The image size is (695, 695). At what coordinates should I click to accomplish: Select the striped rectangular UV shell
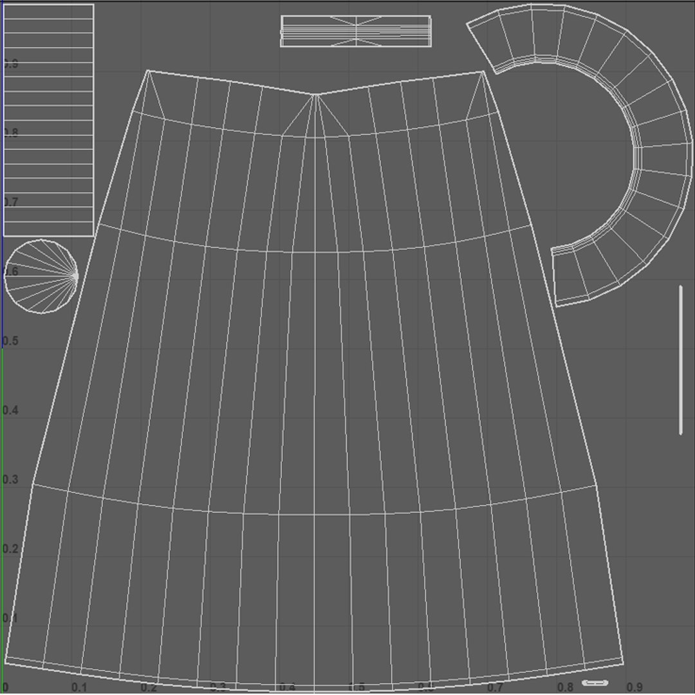click(48, 120)
